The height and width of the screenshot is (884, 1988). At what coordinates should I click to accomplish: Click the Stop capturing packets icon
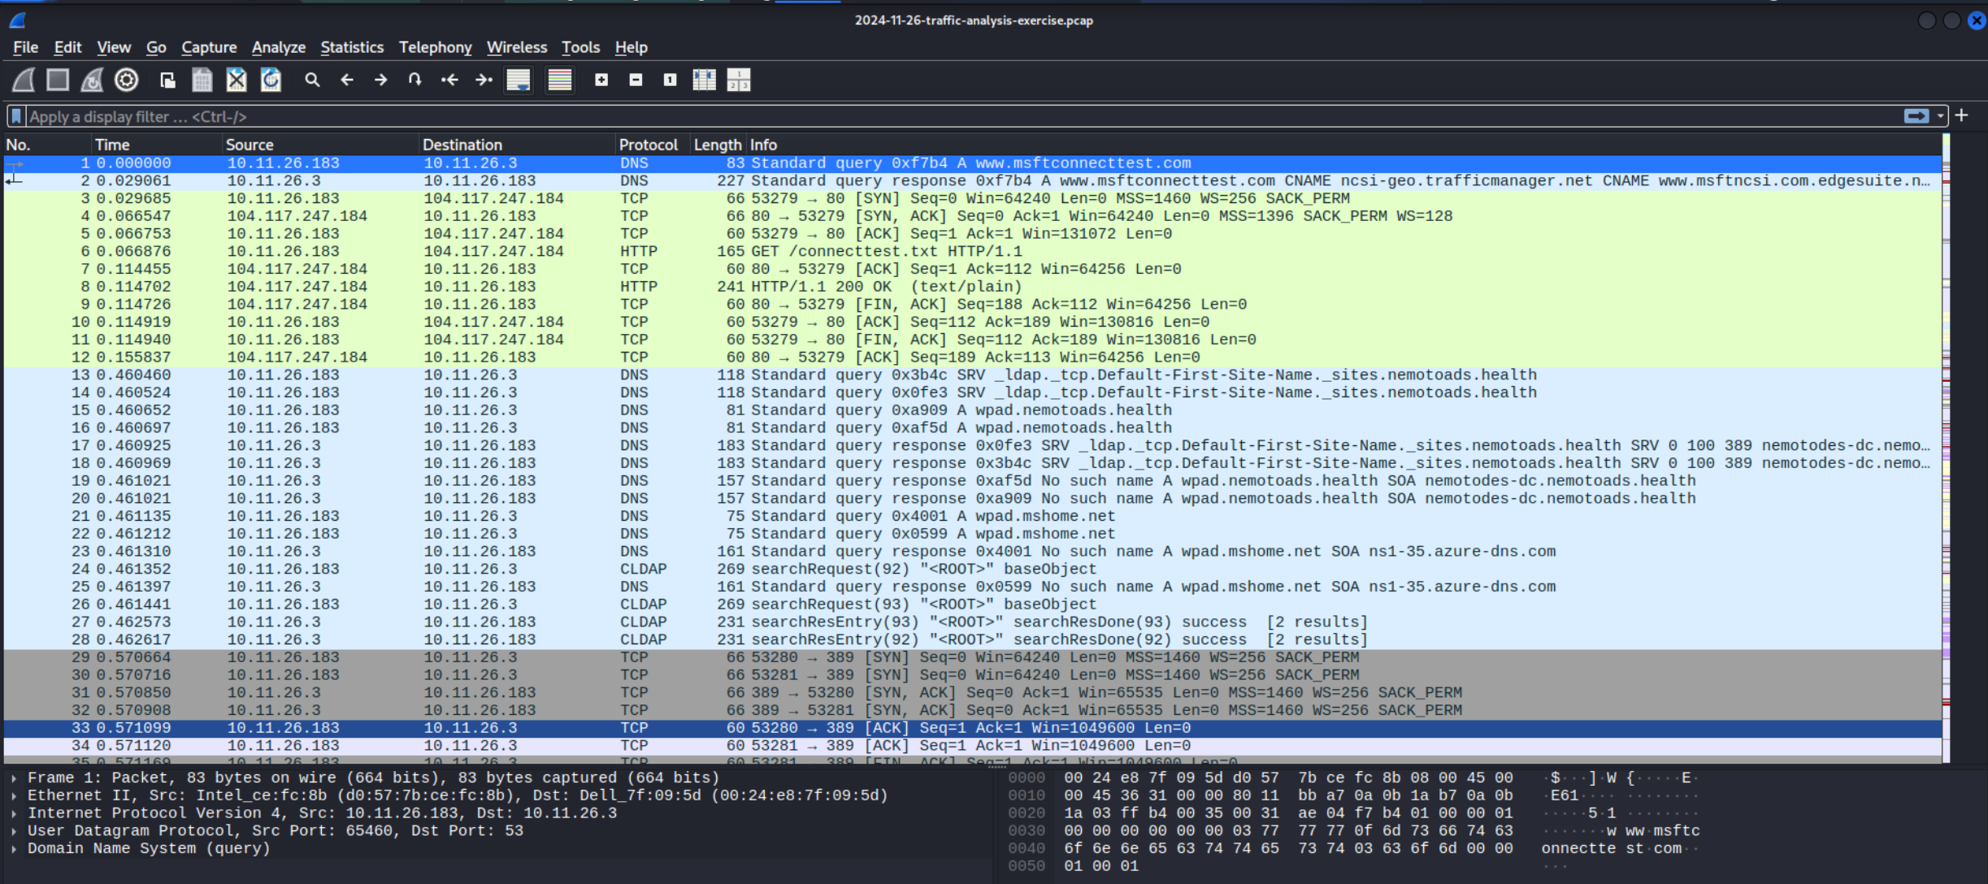(x=58, y=80)
